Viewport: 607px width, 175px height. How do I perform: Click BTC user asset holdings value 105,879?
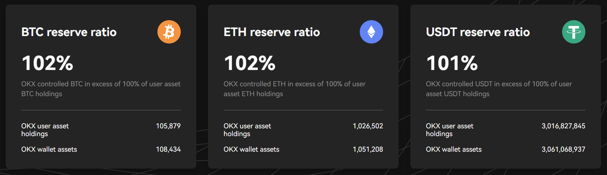tap(168, 126)
